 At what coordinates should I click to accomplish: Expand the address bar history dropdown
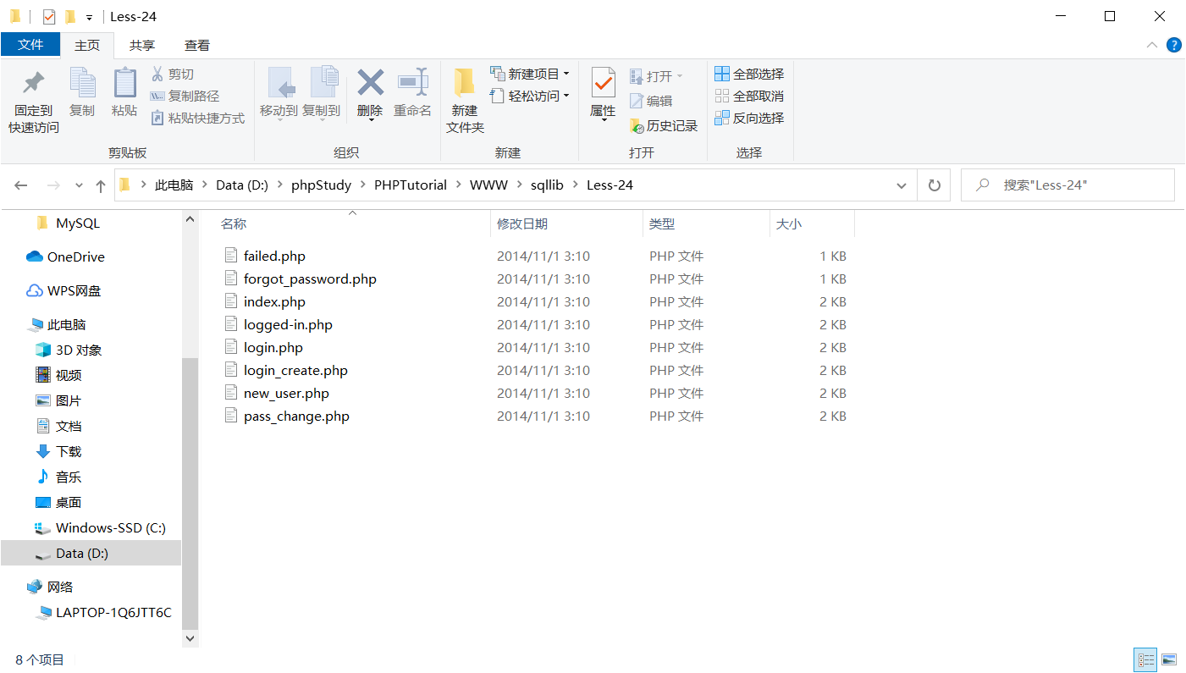pos(901,185)
